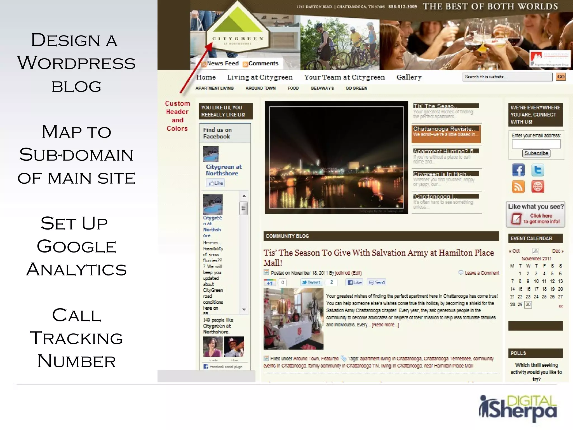This screenshot has height=430, width=573.
Task: Open the Facebook social icon in sidebar
Action: [x=518, y=170]
